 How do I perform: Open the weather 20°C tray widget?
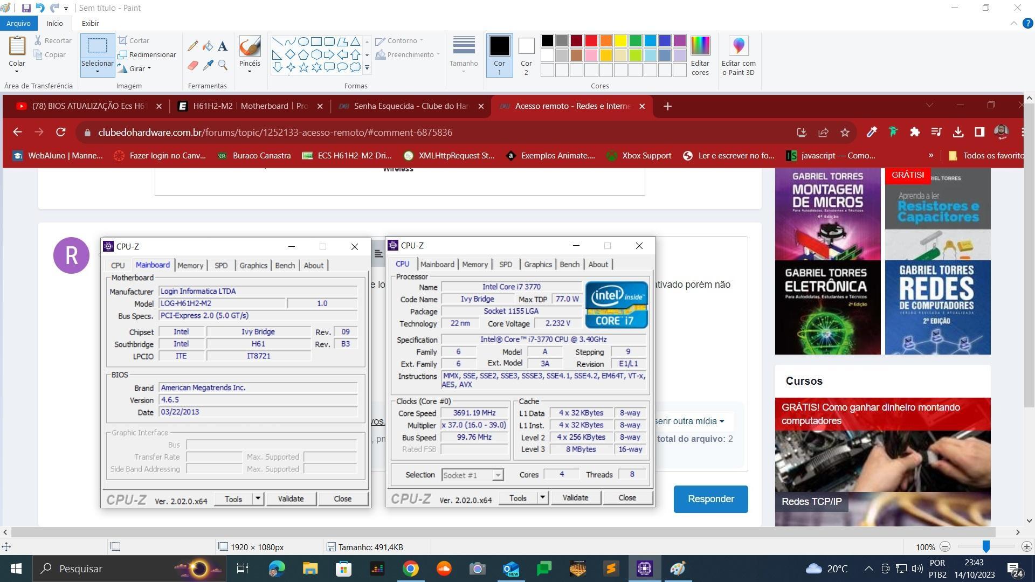tap(826, 569)
